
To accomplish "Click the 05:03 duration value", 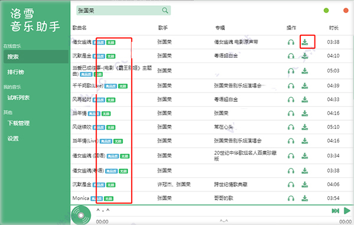I will 333,71.
